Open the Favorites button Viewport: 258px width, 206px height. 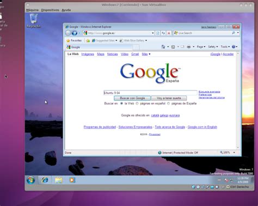click(74, 40)
